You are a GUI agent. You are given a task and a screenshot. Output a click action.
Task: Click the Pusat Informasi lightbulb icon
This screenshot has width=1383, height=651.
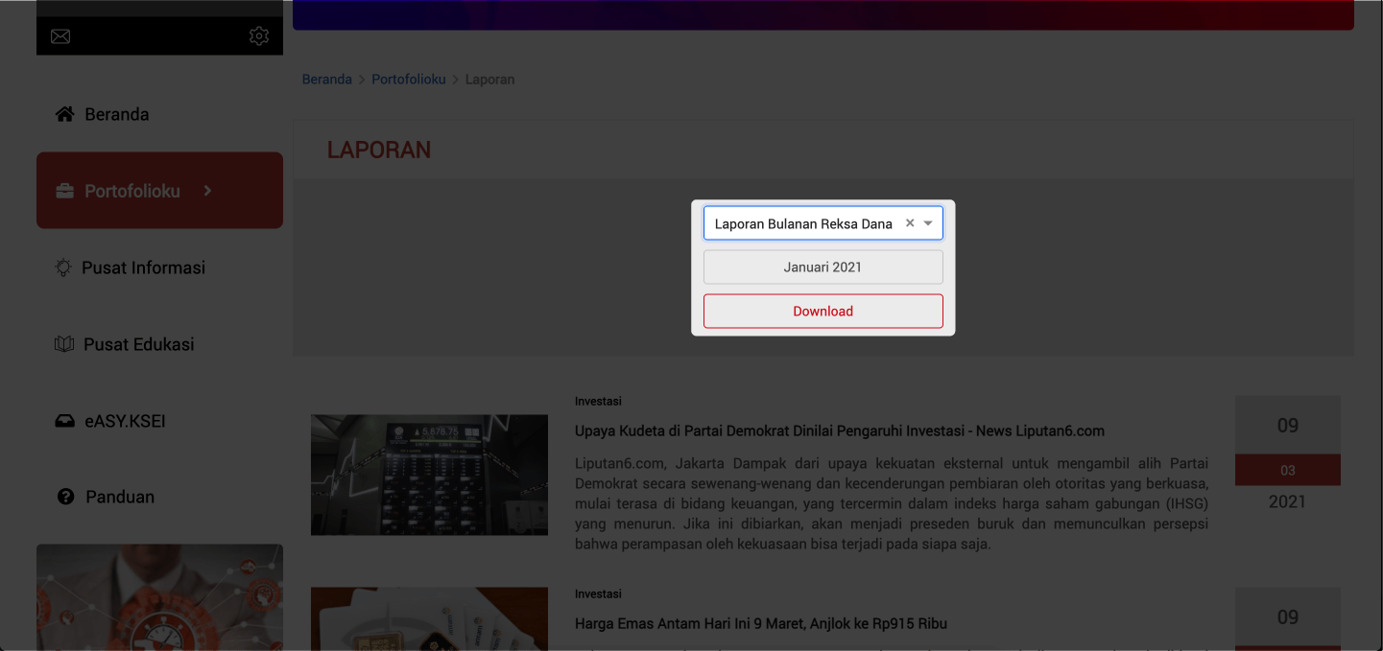point(63,267)
